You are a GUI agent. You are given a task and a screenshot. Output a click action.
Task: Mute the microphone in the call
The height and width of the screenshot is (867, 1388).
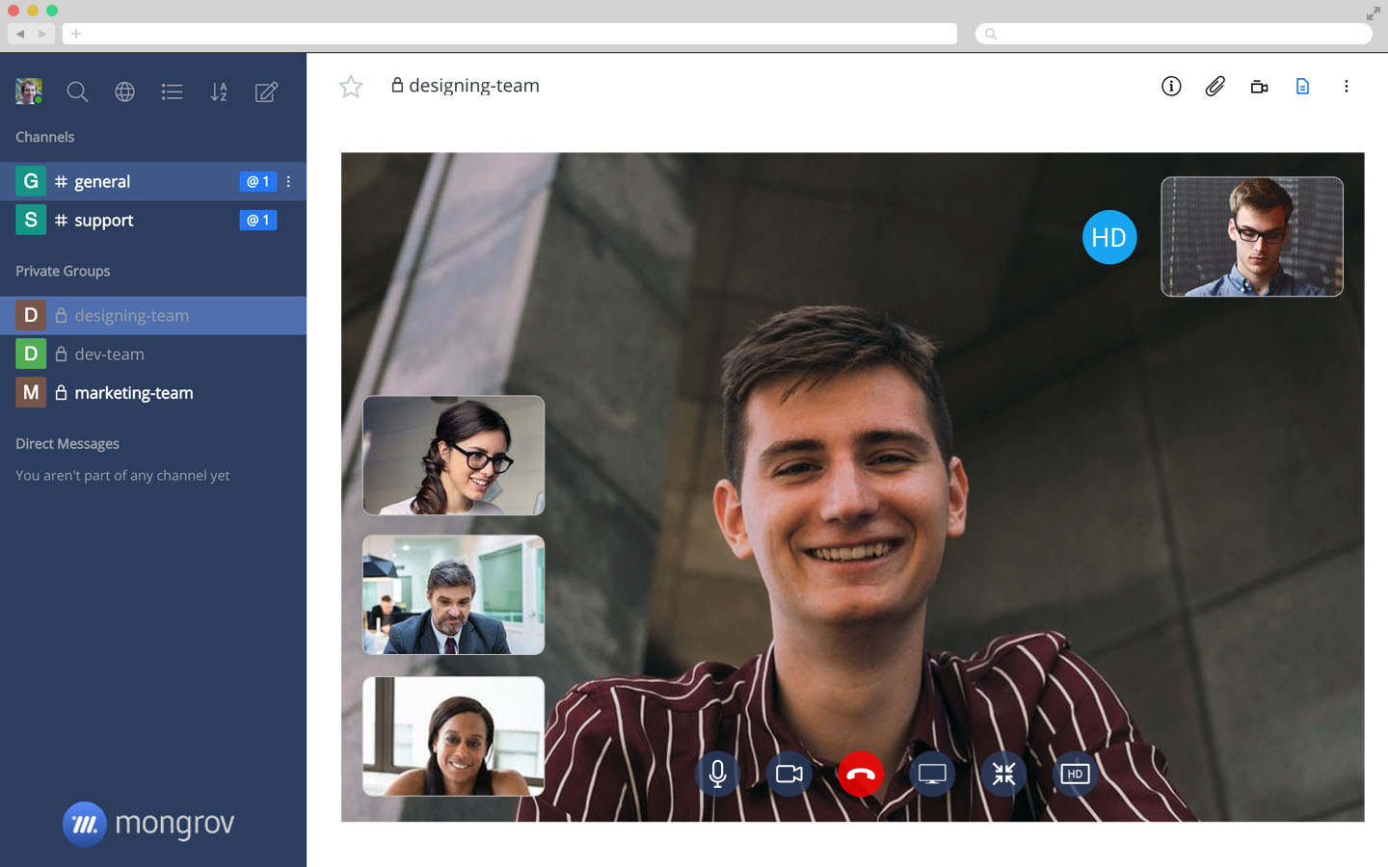(717, 774)
